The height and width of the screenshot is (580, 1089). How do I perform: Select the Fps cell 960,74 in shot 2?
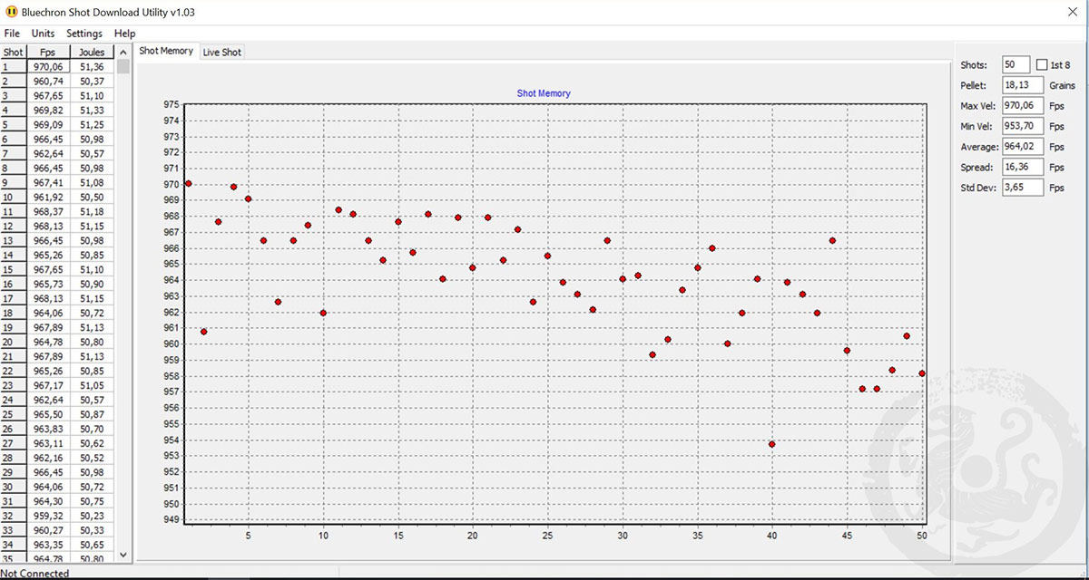[x=48, y=81]
